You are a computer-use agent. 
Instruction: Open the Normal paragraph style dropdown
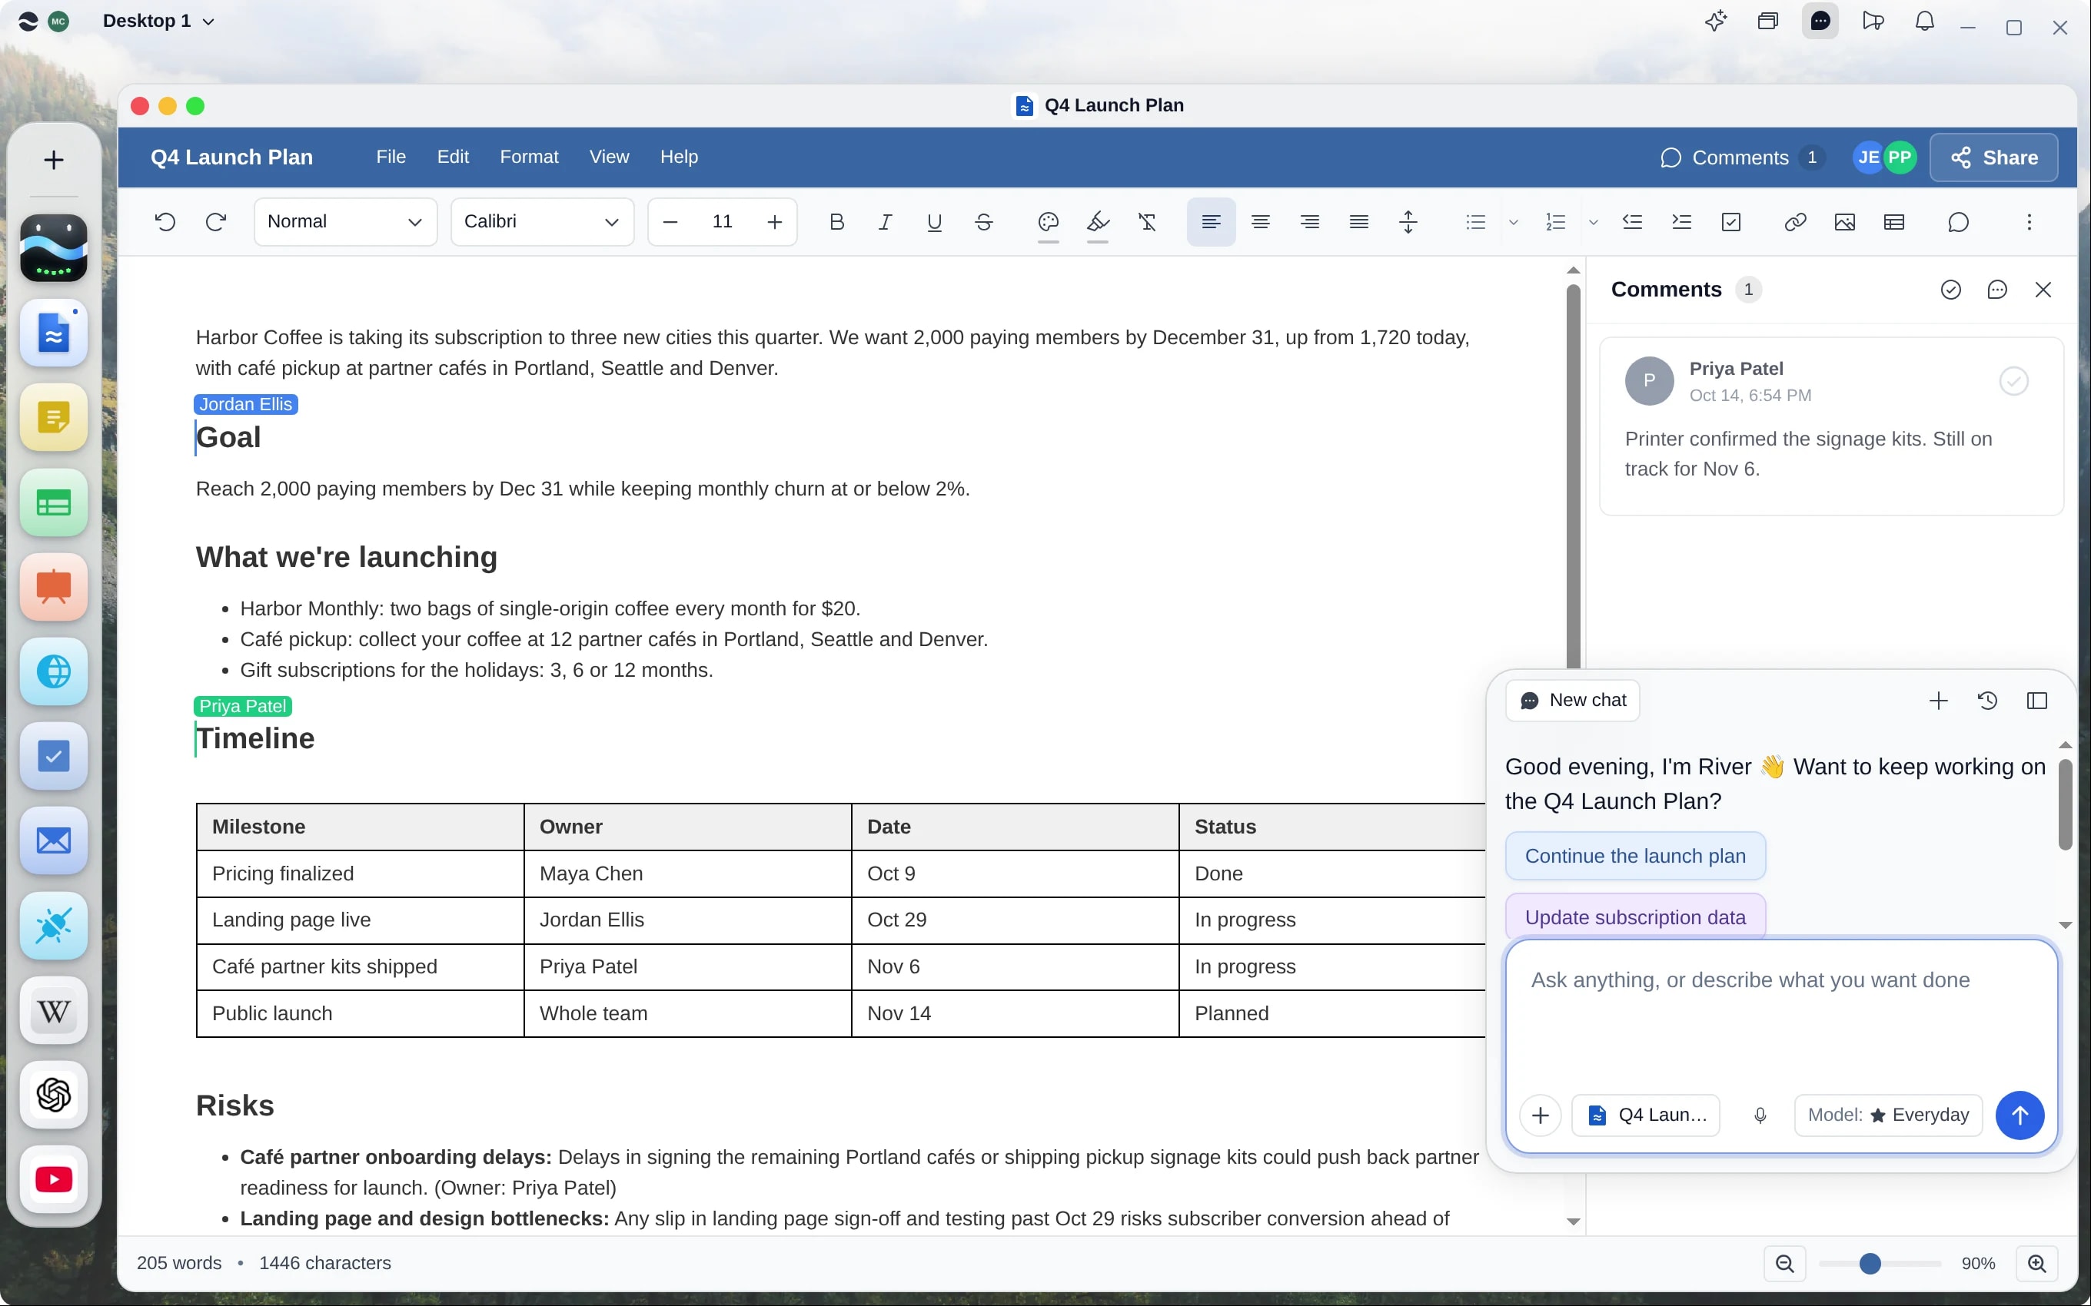[x=344, y=222]
